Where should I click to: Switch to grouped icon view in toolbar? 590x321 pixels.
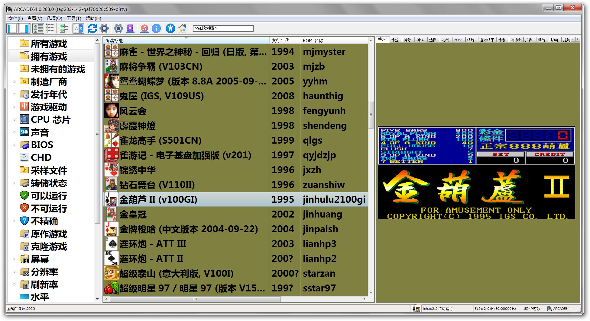(x=64, y=29)
